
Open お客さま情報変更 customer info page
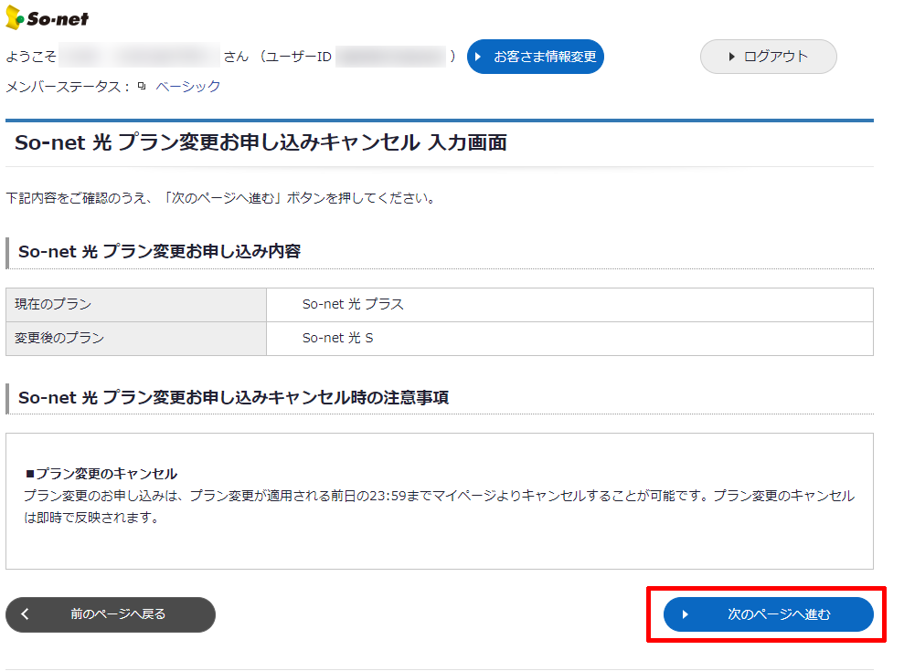point(536,57)
